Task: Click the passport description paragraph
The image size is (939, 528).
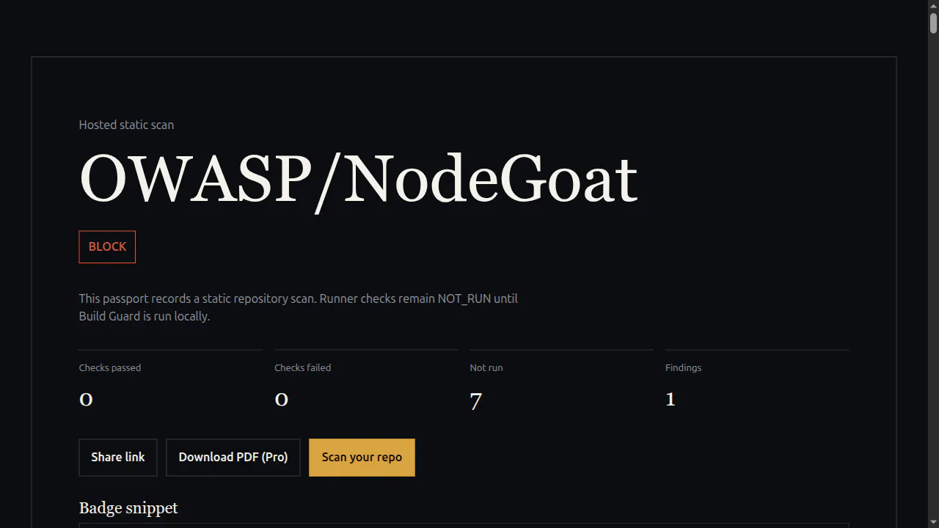Action: pyautogui.click(x=299, y=307)
